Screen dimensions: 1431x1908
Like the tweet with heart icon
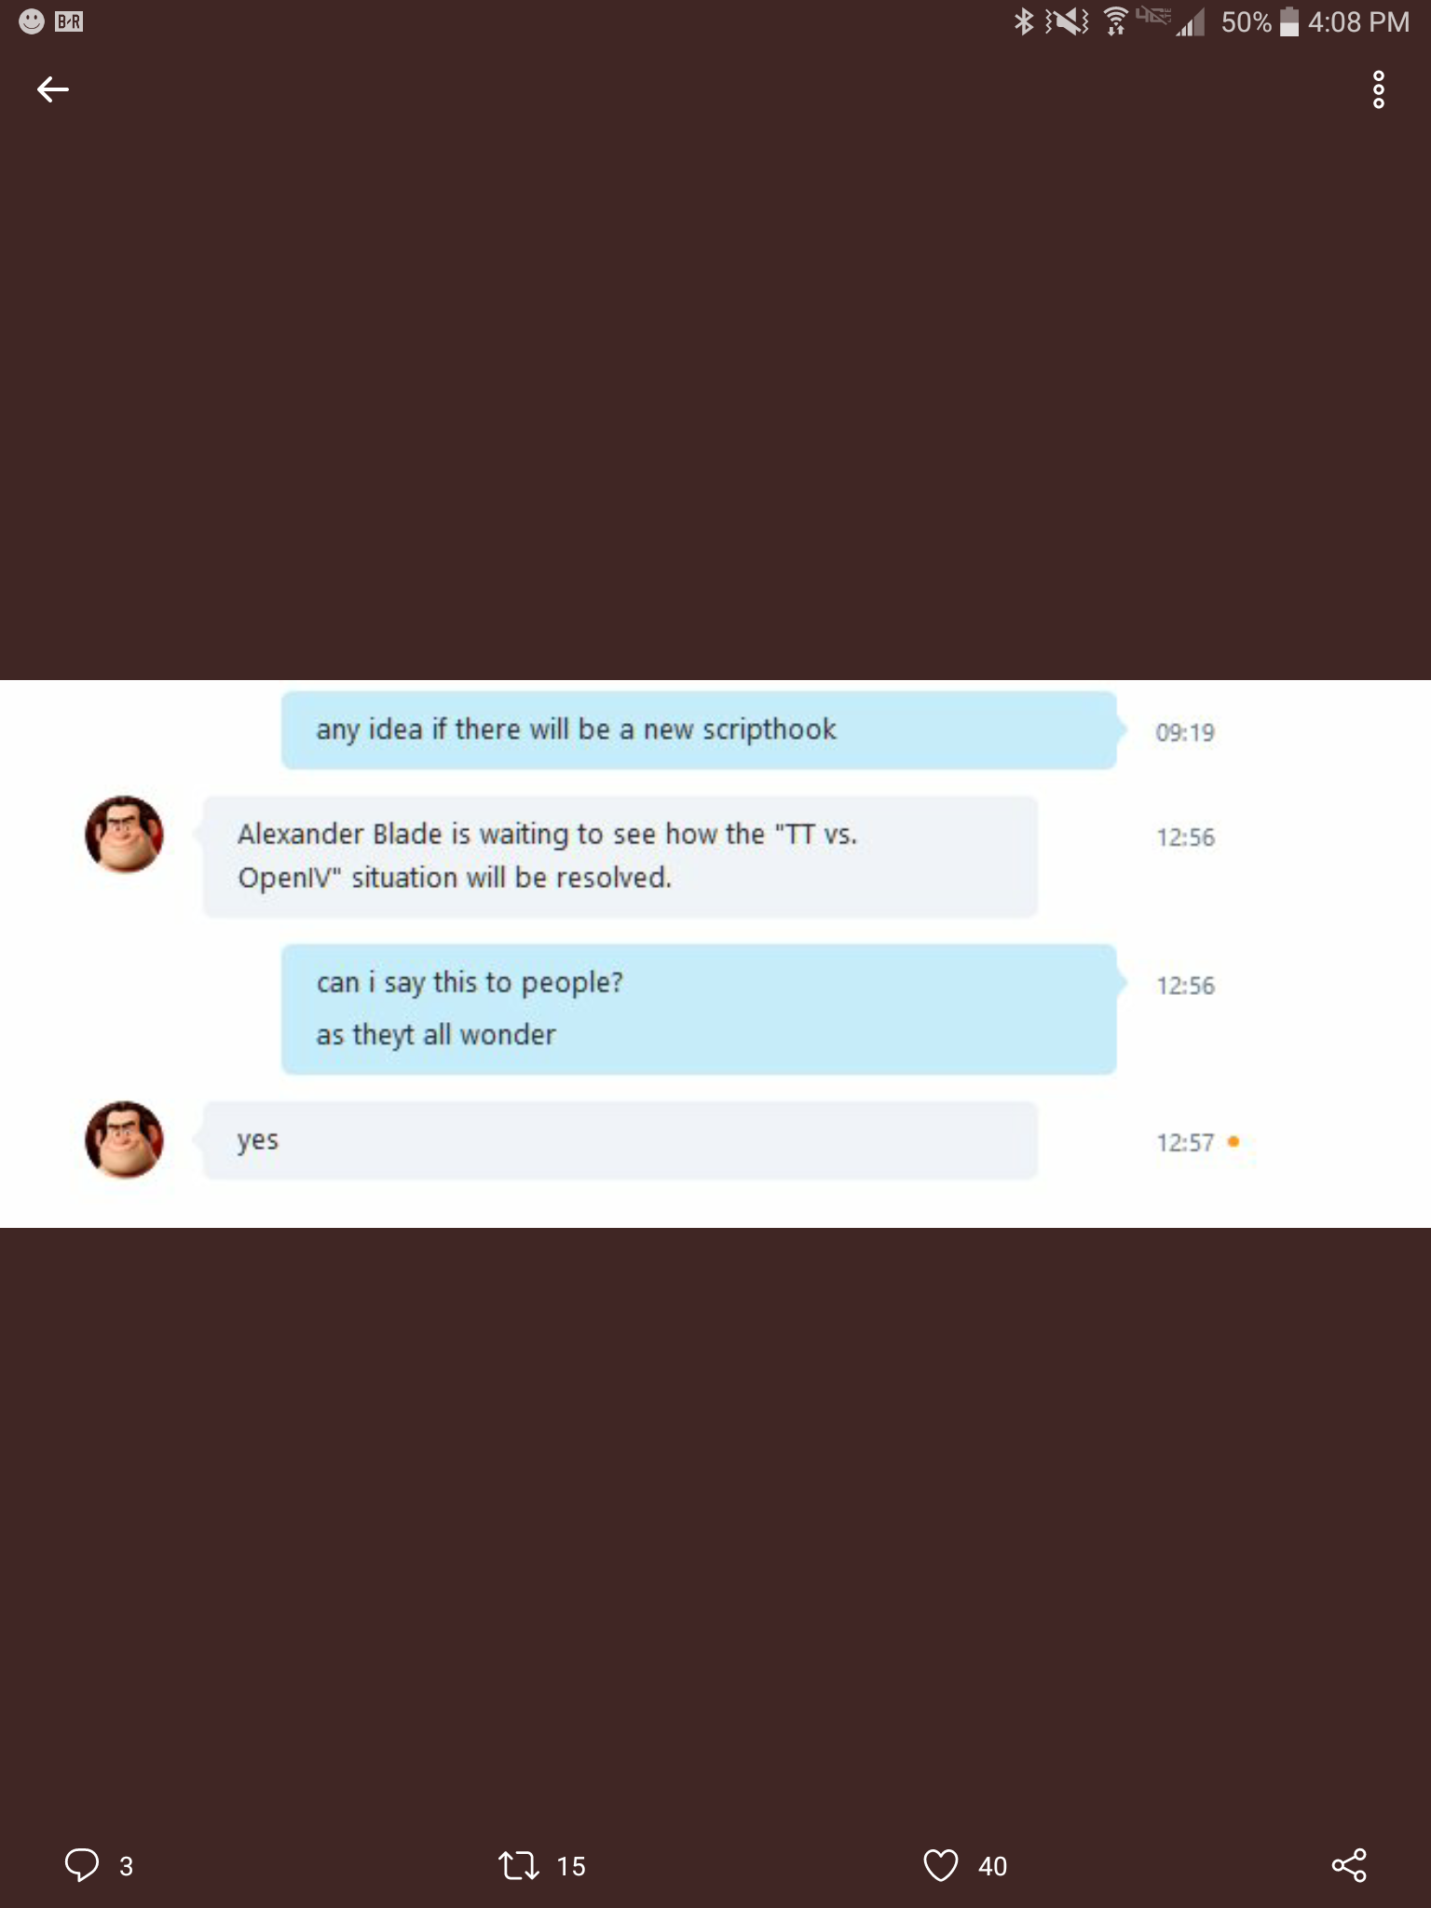(x=940, y=1864)
